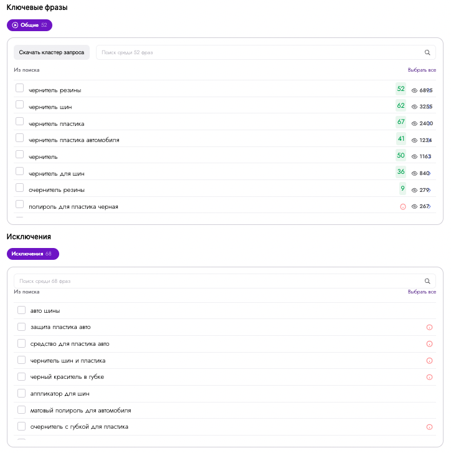This screenshot has height=453, width=451.
Task: Select checkbox for чернитель пластика автомобиля
Action: click(x=20, y=138)
